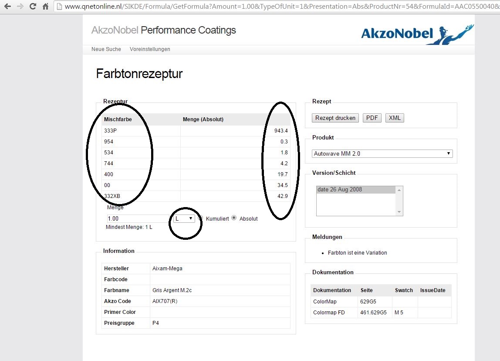This screenshot has height=361, width=500.
Task: Open the browser home page icon
Action: point(46,6)
